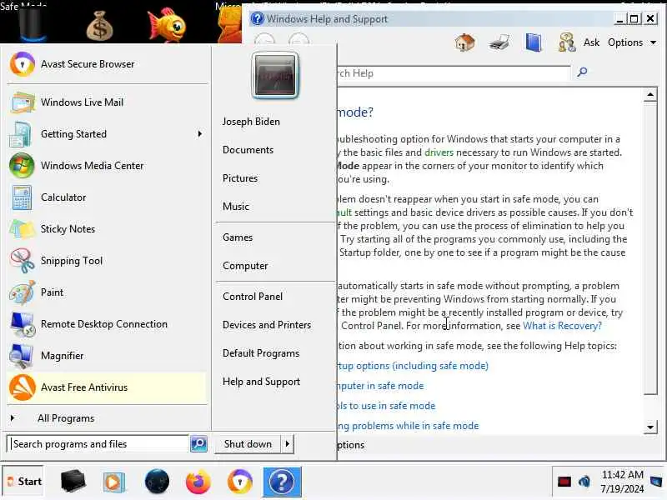The width and height of the screenshot is (667, 500).
Task: Open Control Panel
Action: [253, 297]
